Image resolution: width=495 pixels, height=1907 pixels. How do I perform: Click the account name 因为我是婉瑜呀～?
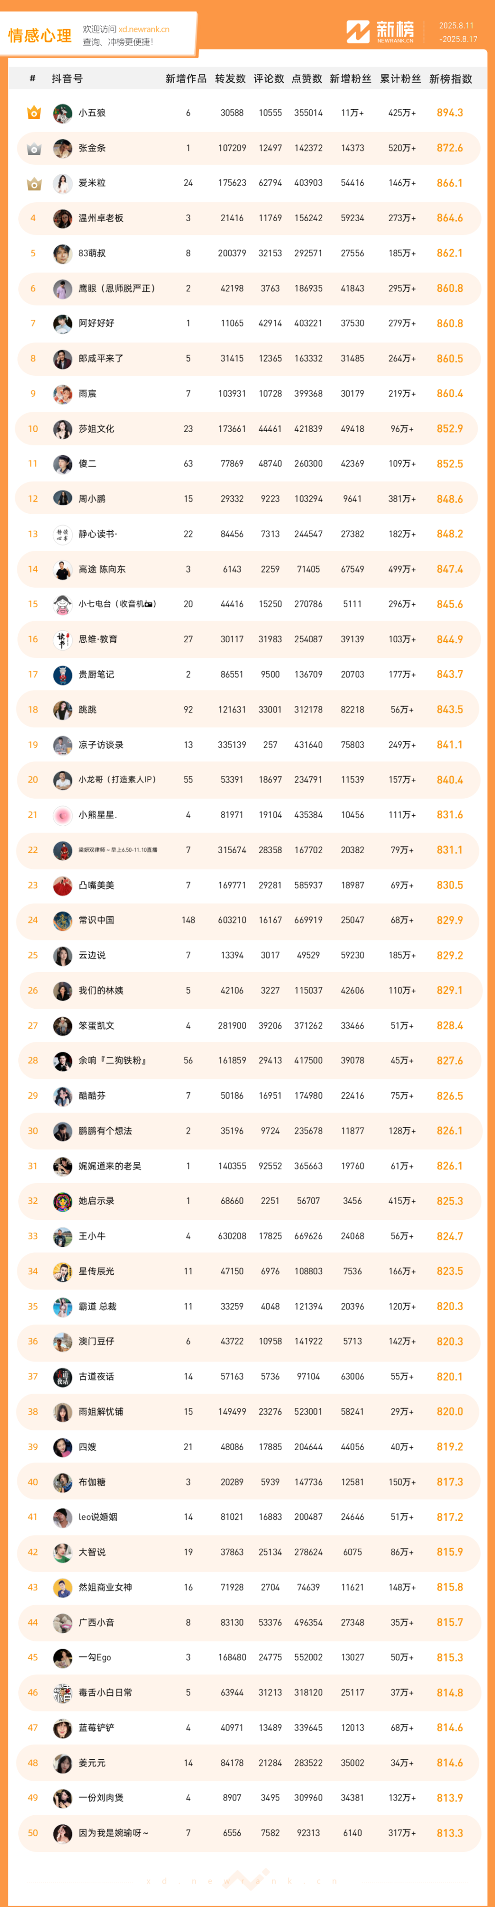113,1833
